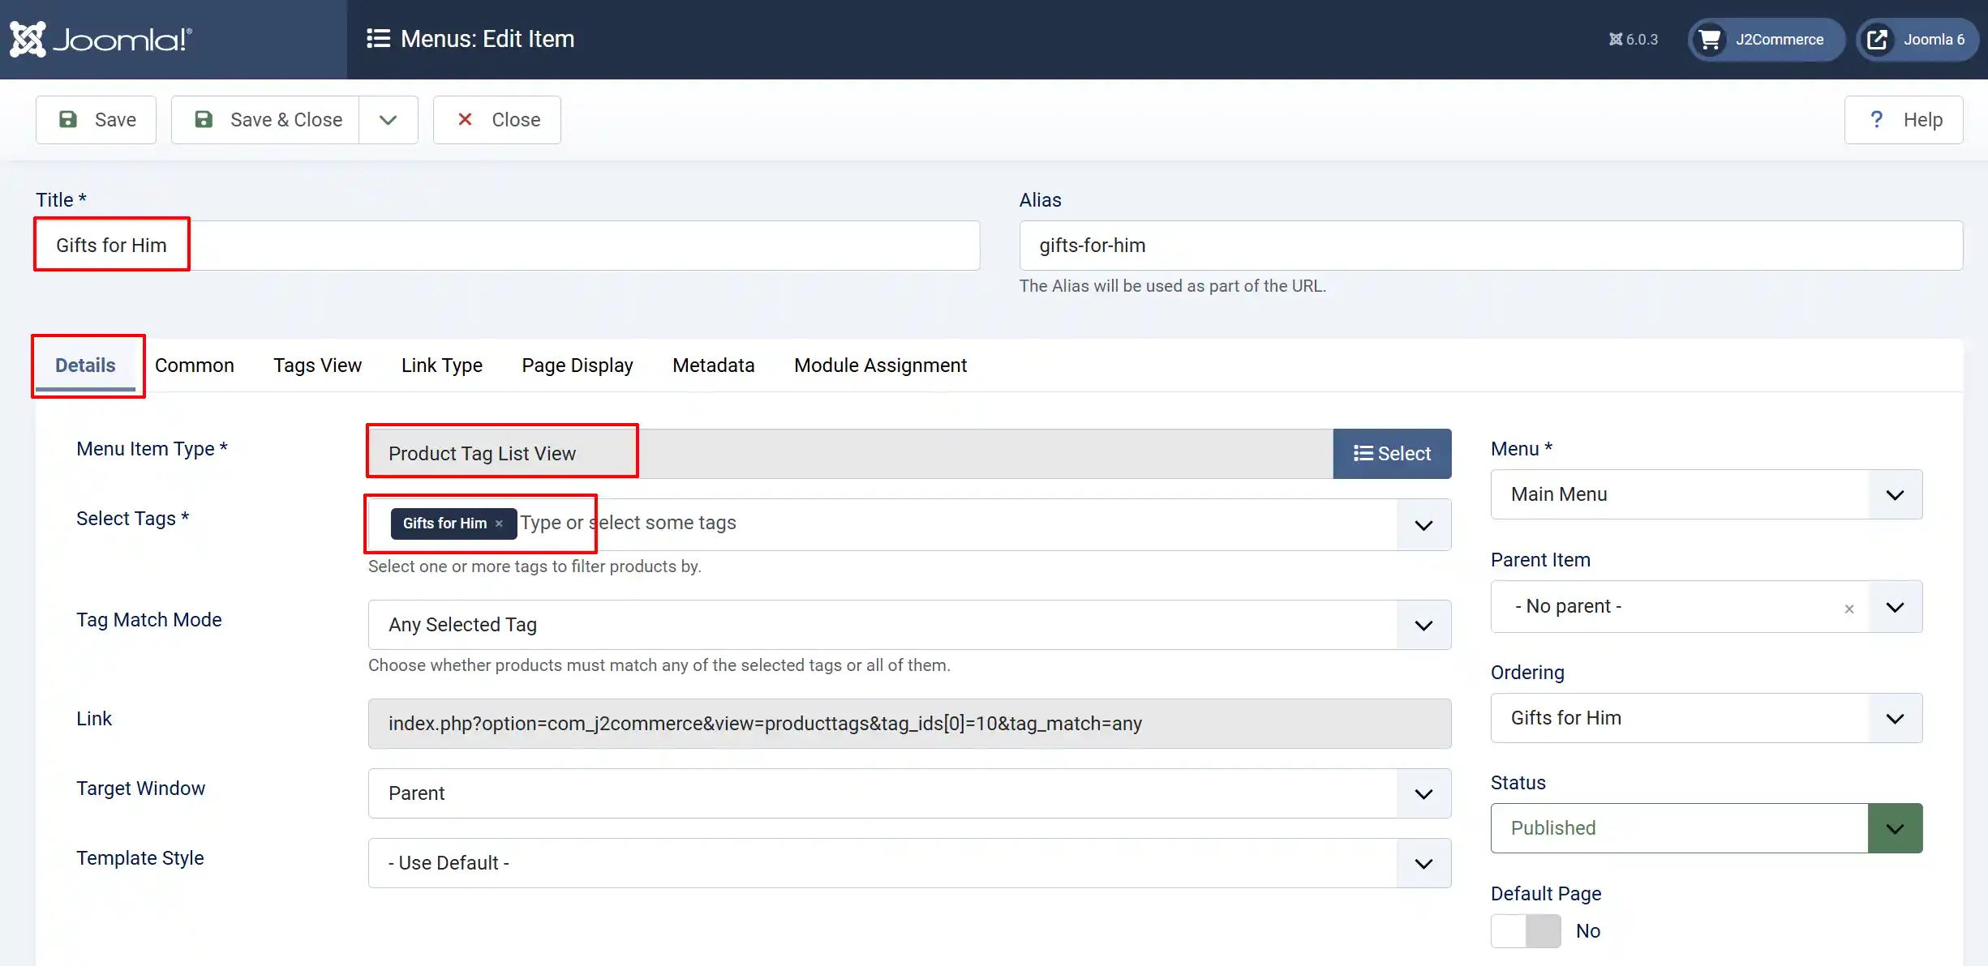
Task: Open the Template Style dropdown
Action: [x=909, y=863]
